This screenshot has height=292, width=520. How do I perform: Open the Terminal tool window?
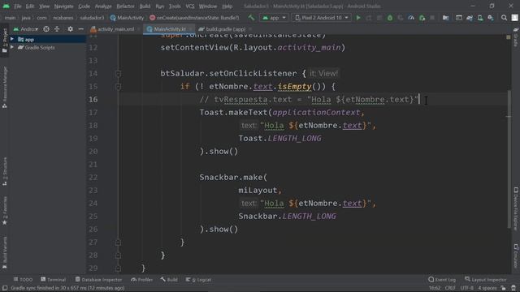click(53, 280)
